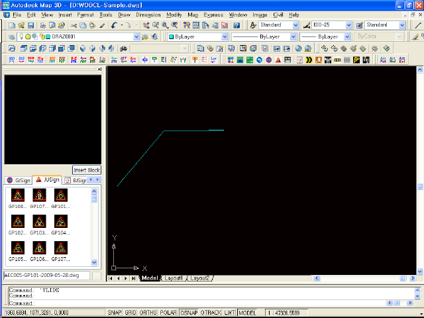
Task: Open the ISO-25 dimension style dropdown
Action: (x=348, y=25)
